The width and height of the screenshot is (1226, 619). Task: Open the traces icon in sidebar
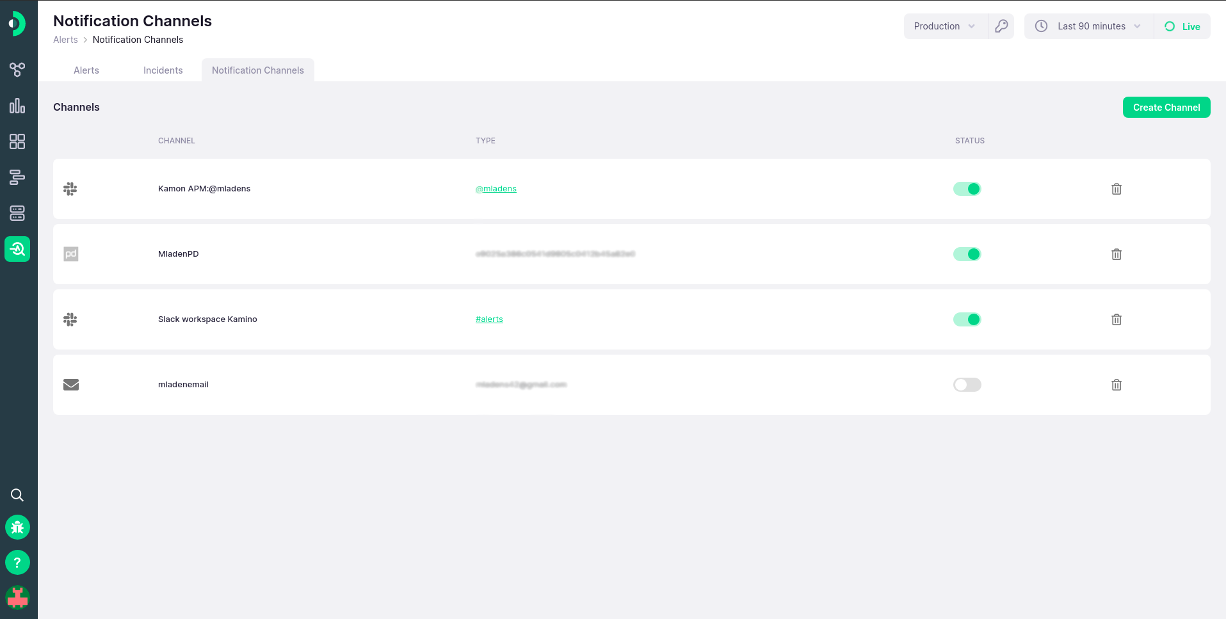point(17,177)
